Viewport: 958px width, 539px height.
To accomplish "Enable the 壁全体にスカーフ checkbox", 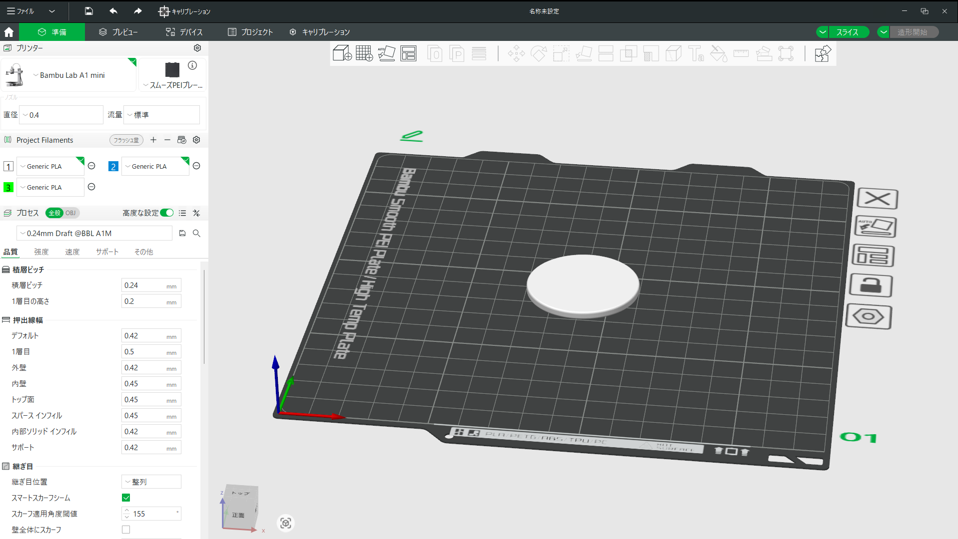I will (x=126, y=530).
